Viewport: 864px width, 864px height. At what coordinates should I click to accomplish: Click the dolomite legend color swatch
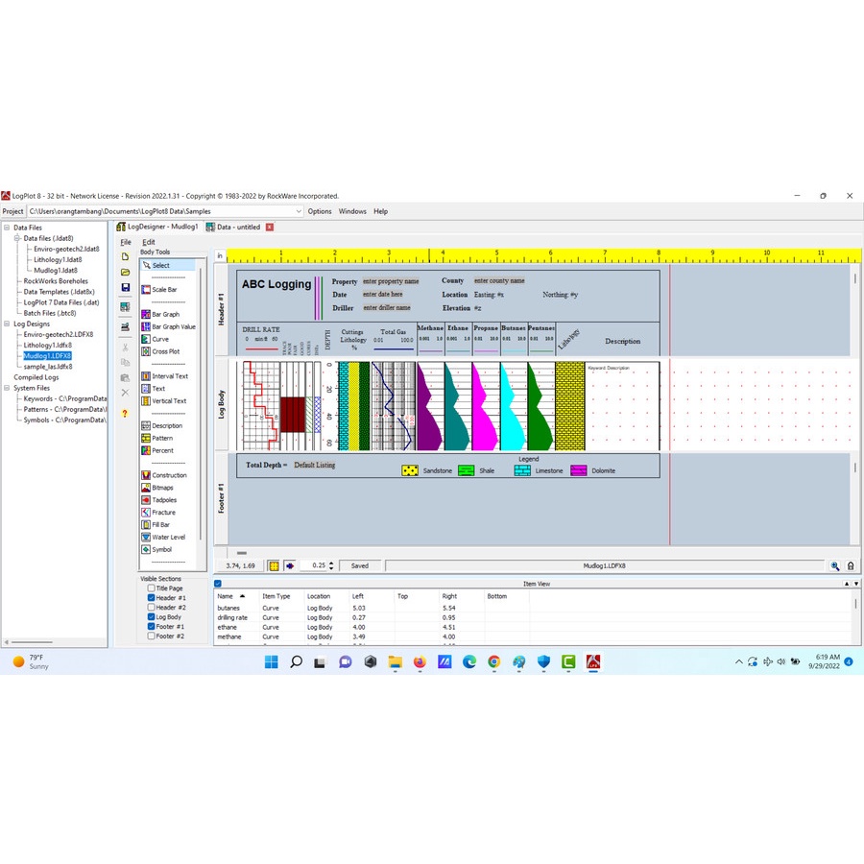point(578,470)
